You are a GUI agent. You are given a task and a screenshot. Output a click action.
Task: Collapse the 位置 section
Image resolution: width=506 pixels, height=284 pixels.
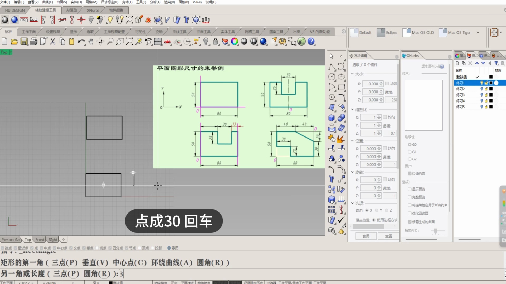click(352, 141)
